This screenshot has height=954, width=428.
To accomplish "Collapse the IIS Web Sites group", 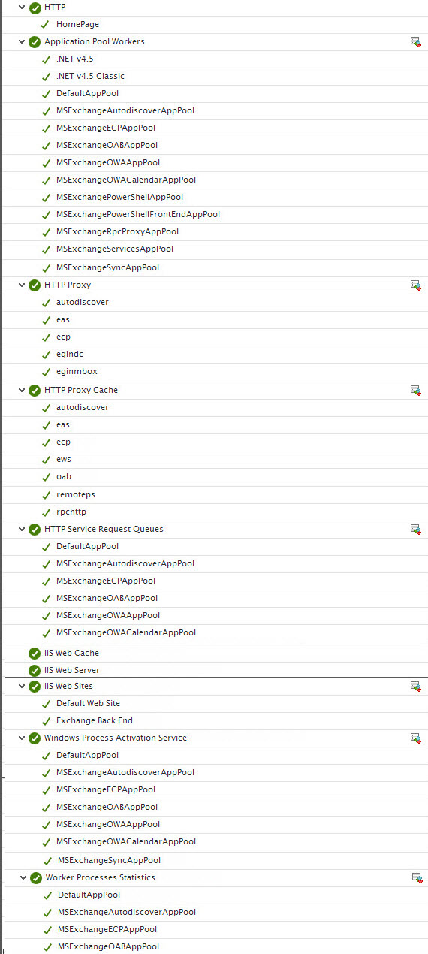I will click(x=22, y=687).
